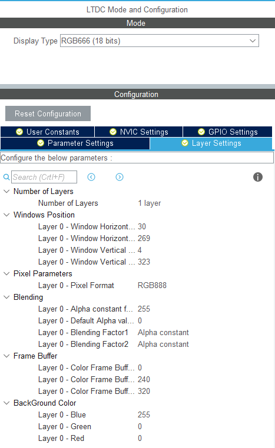
Task: Select Default Alpha value 0
Action: pyautogui.click(x=140, y=320)
